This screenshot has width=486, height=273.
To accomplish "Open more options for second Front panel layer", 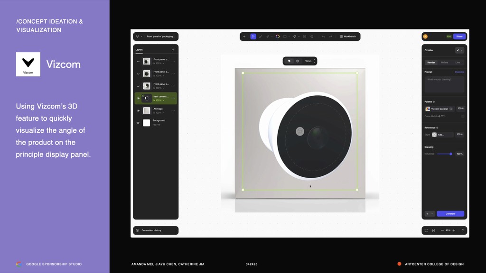I will [x=173, y=73].
